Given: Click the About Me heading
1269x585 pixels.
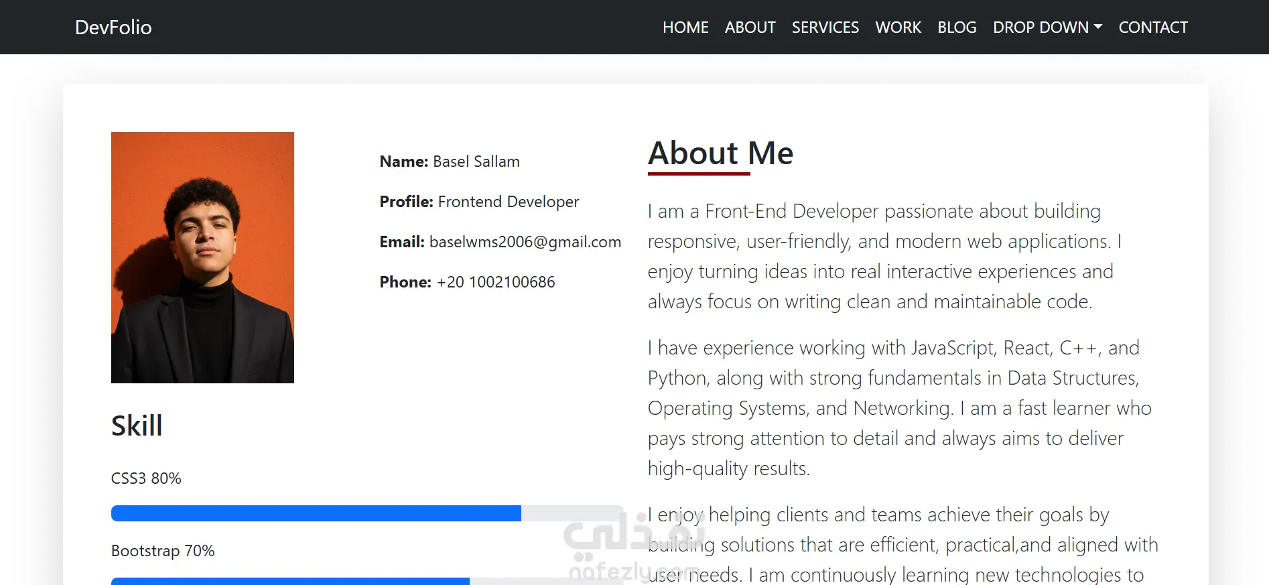Looking at the screenshot, I should coord(720,153).
